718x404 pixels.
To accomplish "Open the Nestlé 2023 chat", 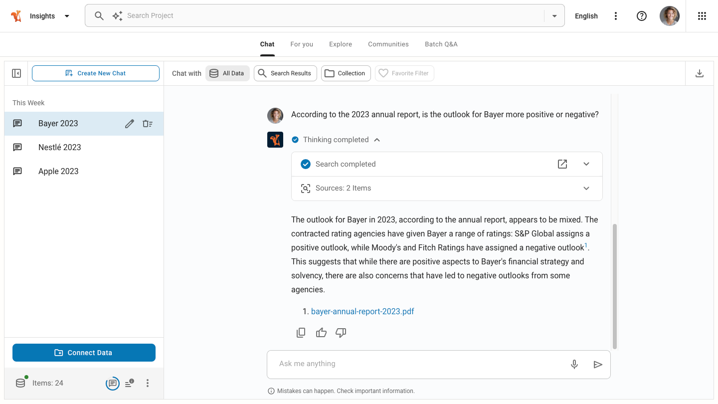I will click(84, 148).
